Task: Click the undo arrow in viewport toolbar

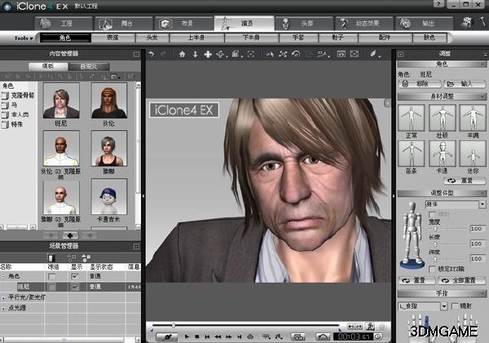Action: click(x=152, y=55)
